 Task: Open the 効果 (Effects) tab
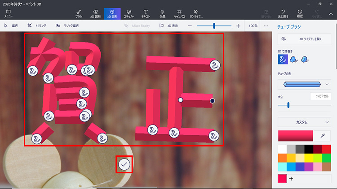[162, 13]
